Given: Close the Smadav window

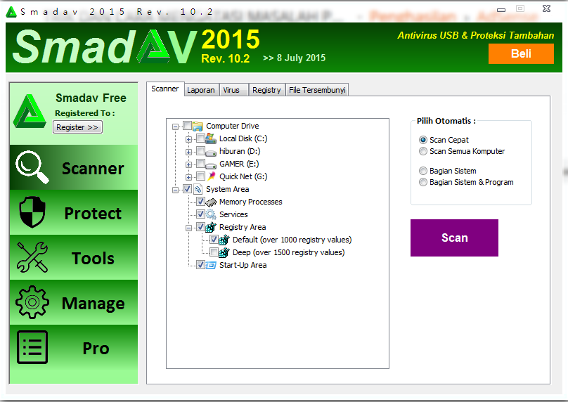Looking at the screenshot, I should (x=547, y=8).
